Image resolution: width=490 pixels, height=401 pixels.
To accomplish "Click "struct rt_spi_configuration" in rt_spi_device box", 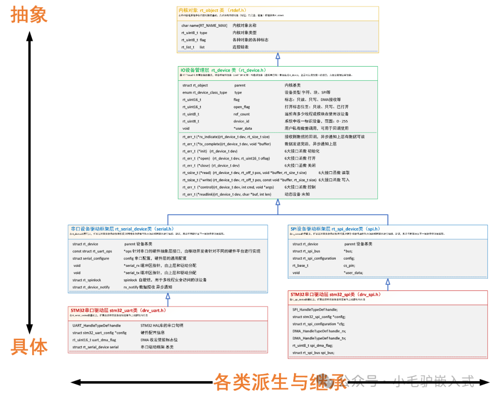I will 314,258.
